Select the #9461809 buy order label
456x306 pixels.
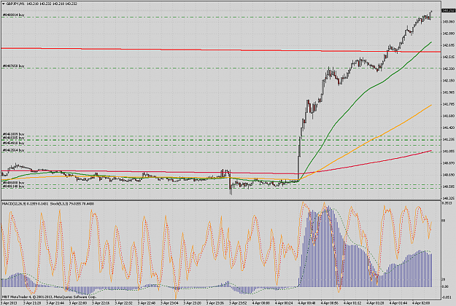tap(13, 134)
